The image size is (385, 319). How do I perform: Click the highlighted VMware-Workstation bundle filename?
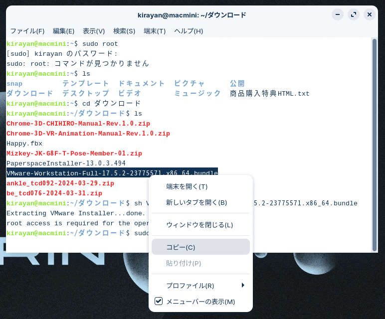point(112,173)
